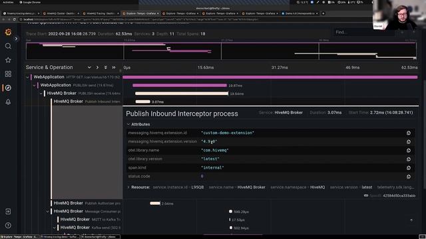Collapse one level with the down chevron

(x=89, y=68)
